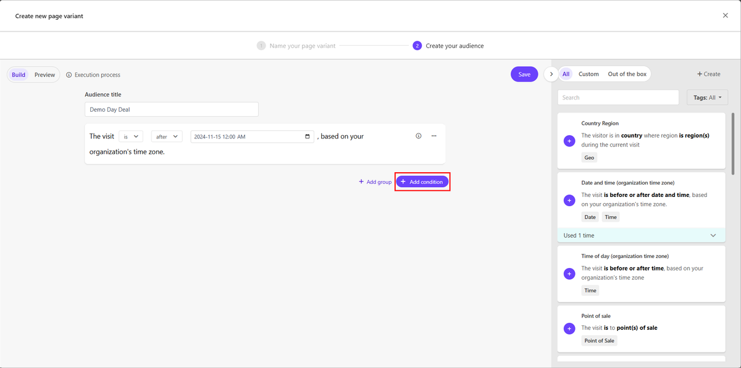Open the condition's three-dot more options menu
This screenshot has height=368, width=741.
pos(434,136)
